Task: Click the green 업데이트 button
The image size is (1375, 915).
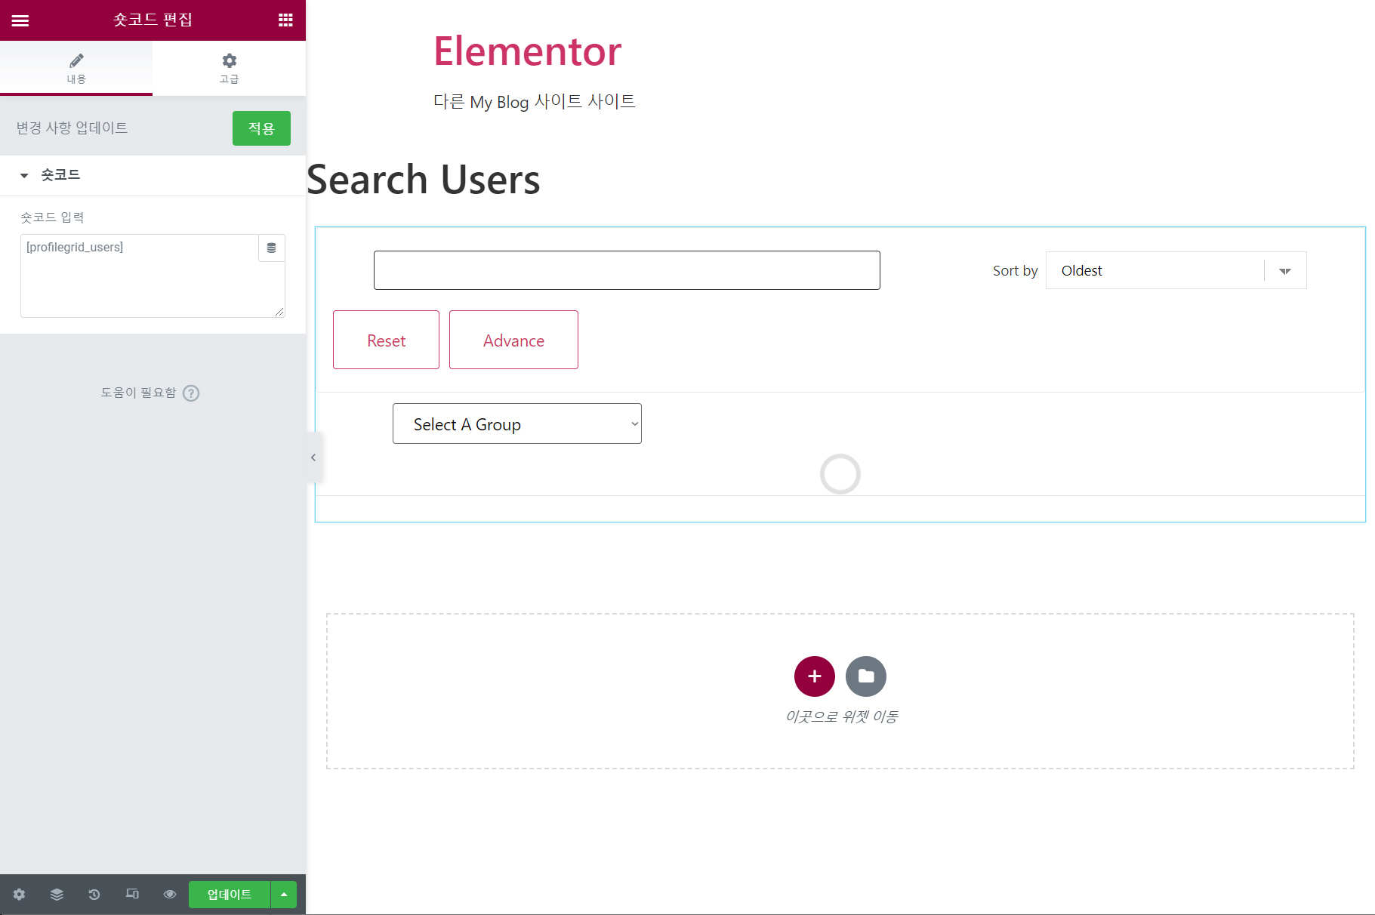Action: pos(230,895)
